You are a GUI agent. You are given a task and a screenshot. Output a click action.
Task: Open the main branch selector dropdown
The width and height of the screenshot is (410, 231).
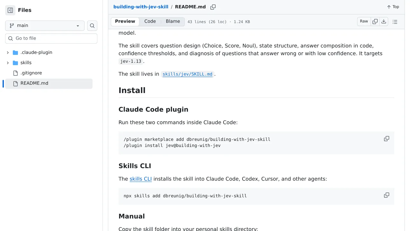point(45,26)
